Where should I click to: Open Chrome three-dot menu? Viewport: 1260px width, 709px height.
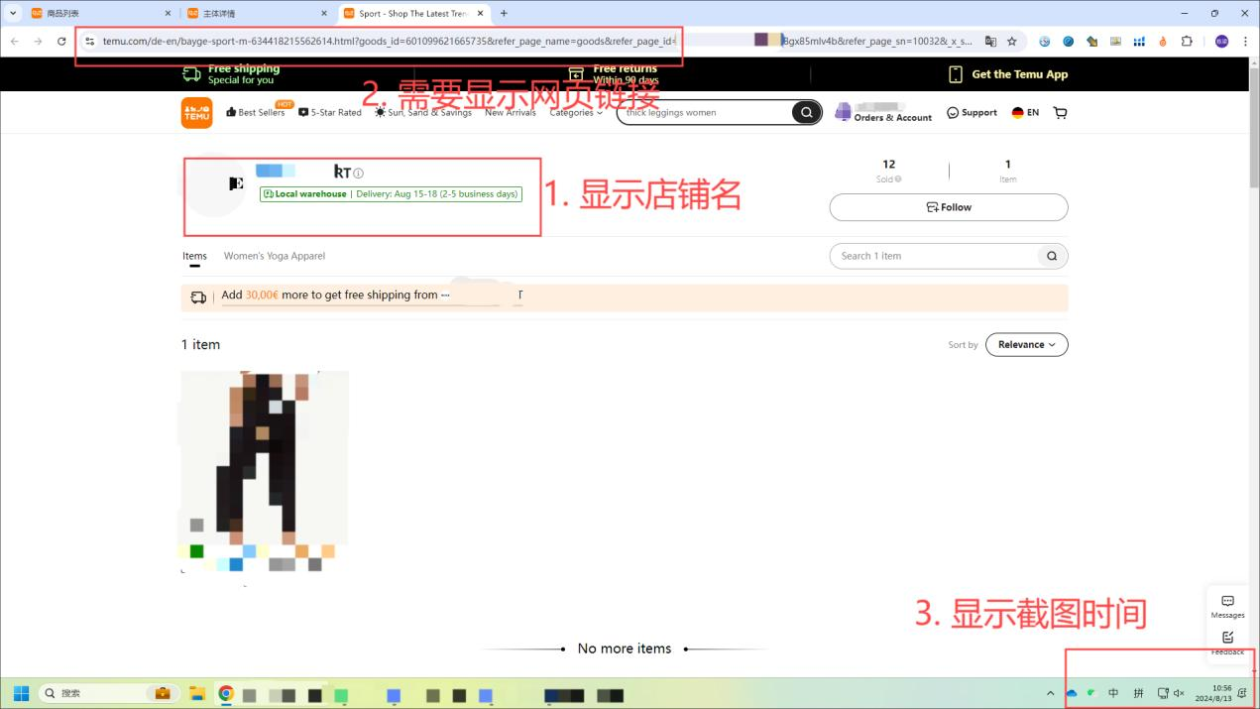pos(1245,42)
